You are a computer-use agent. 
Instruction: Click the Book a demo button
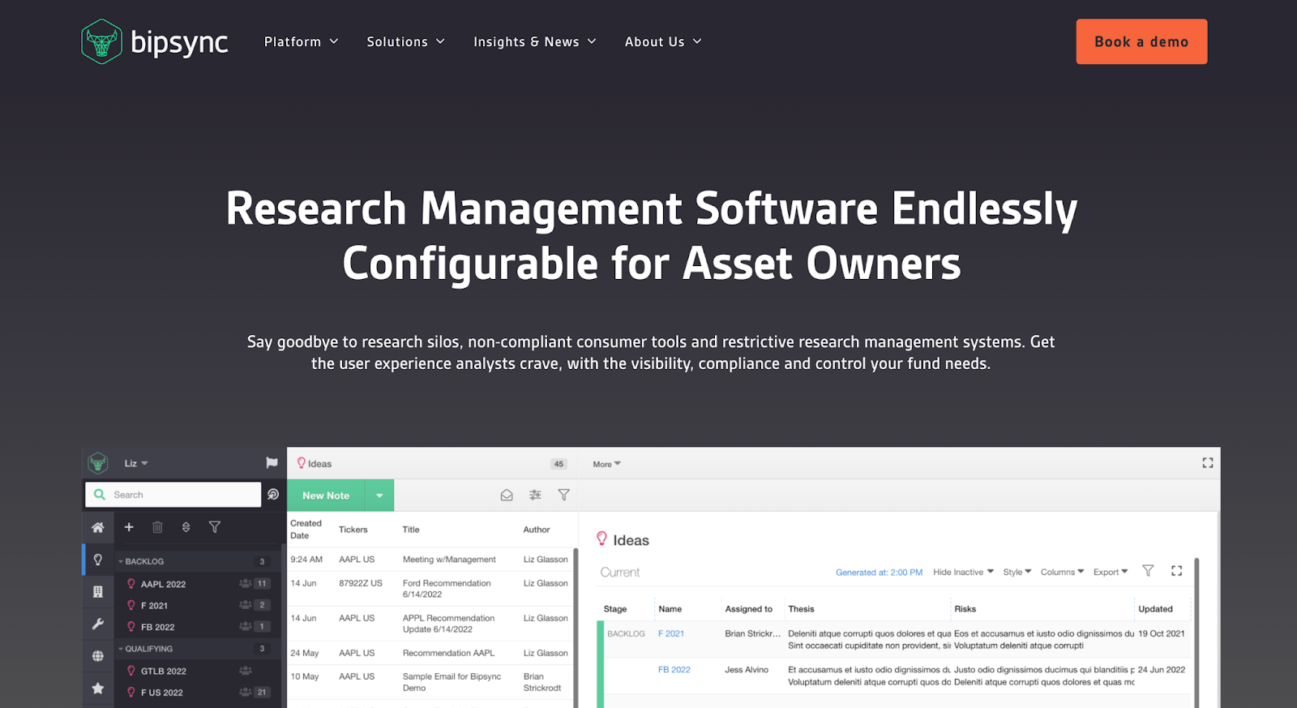(1141, 41)
